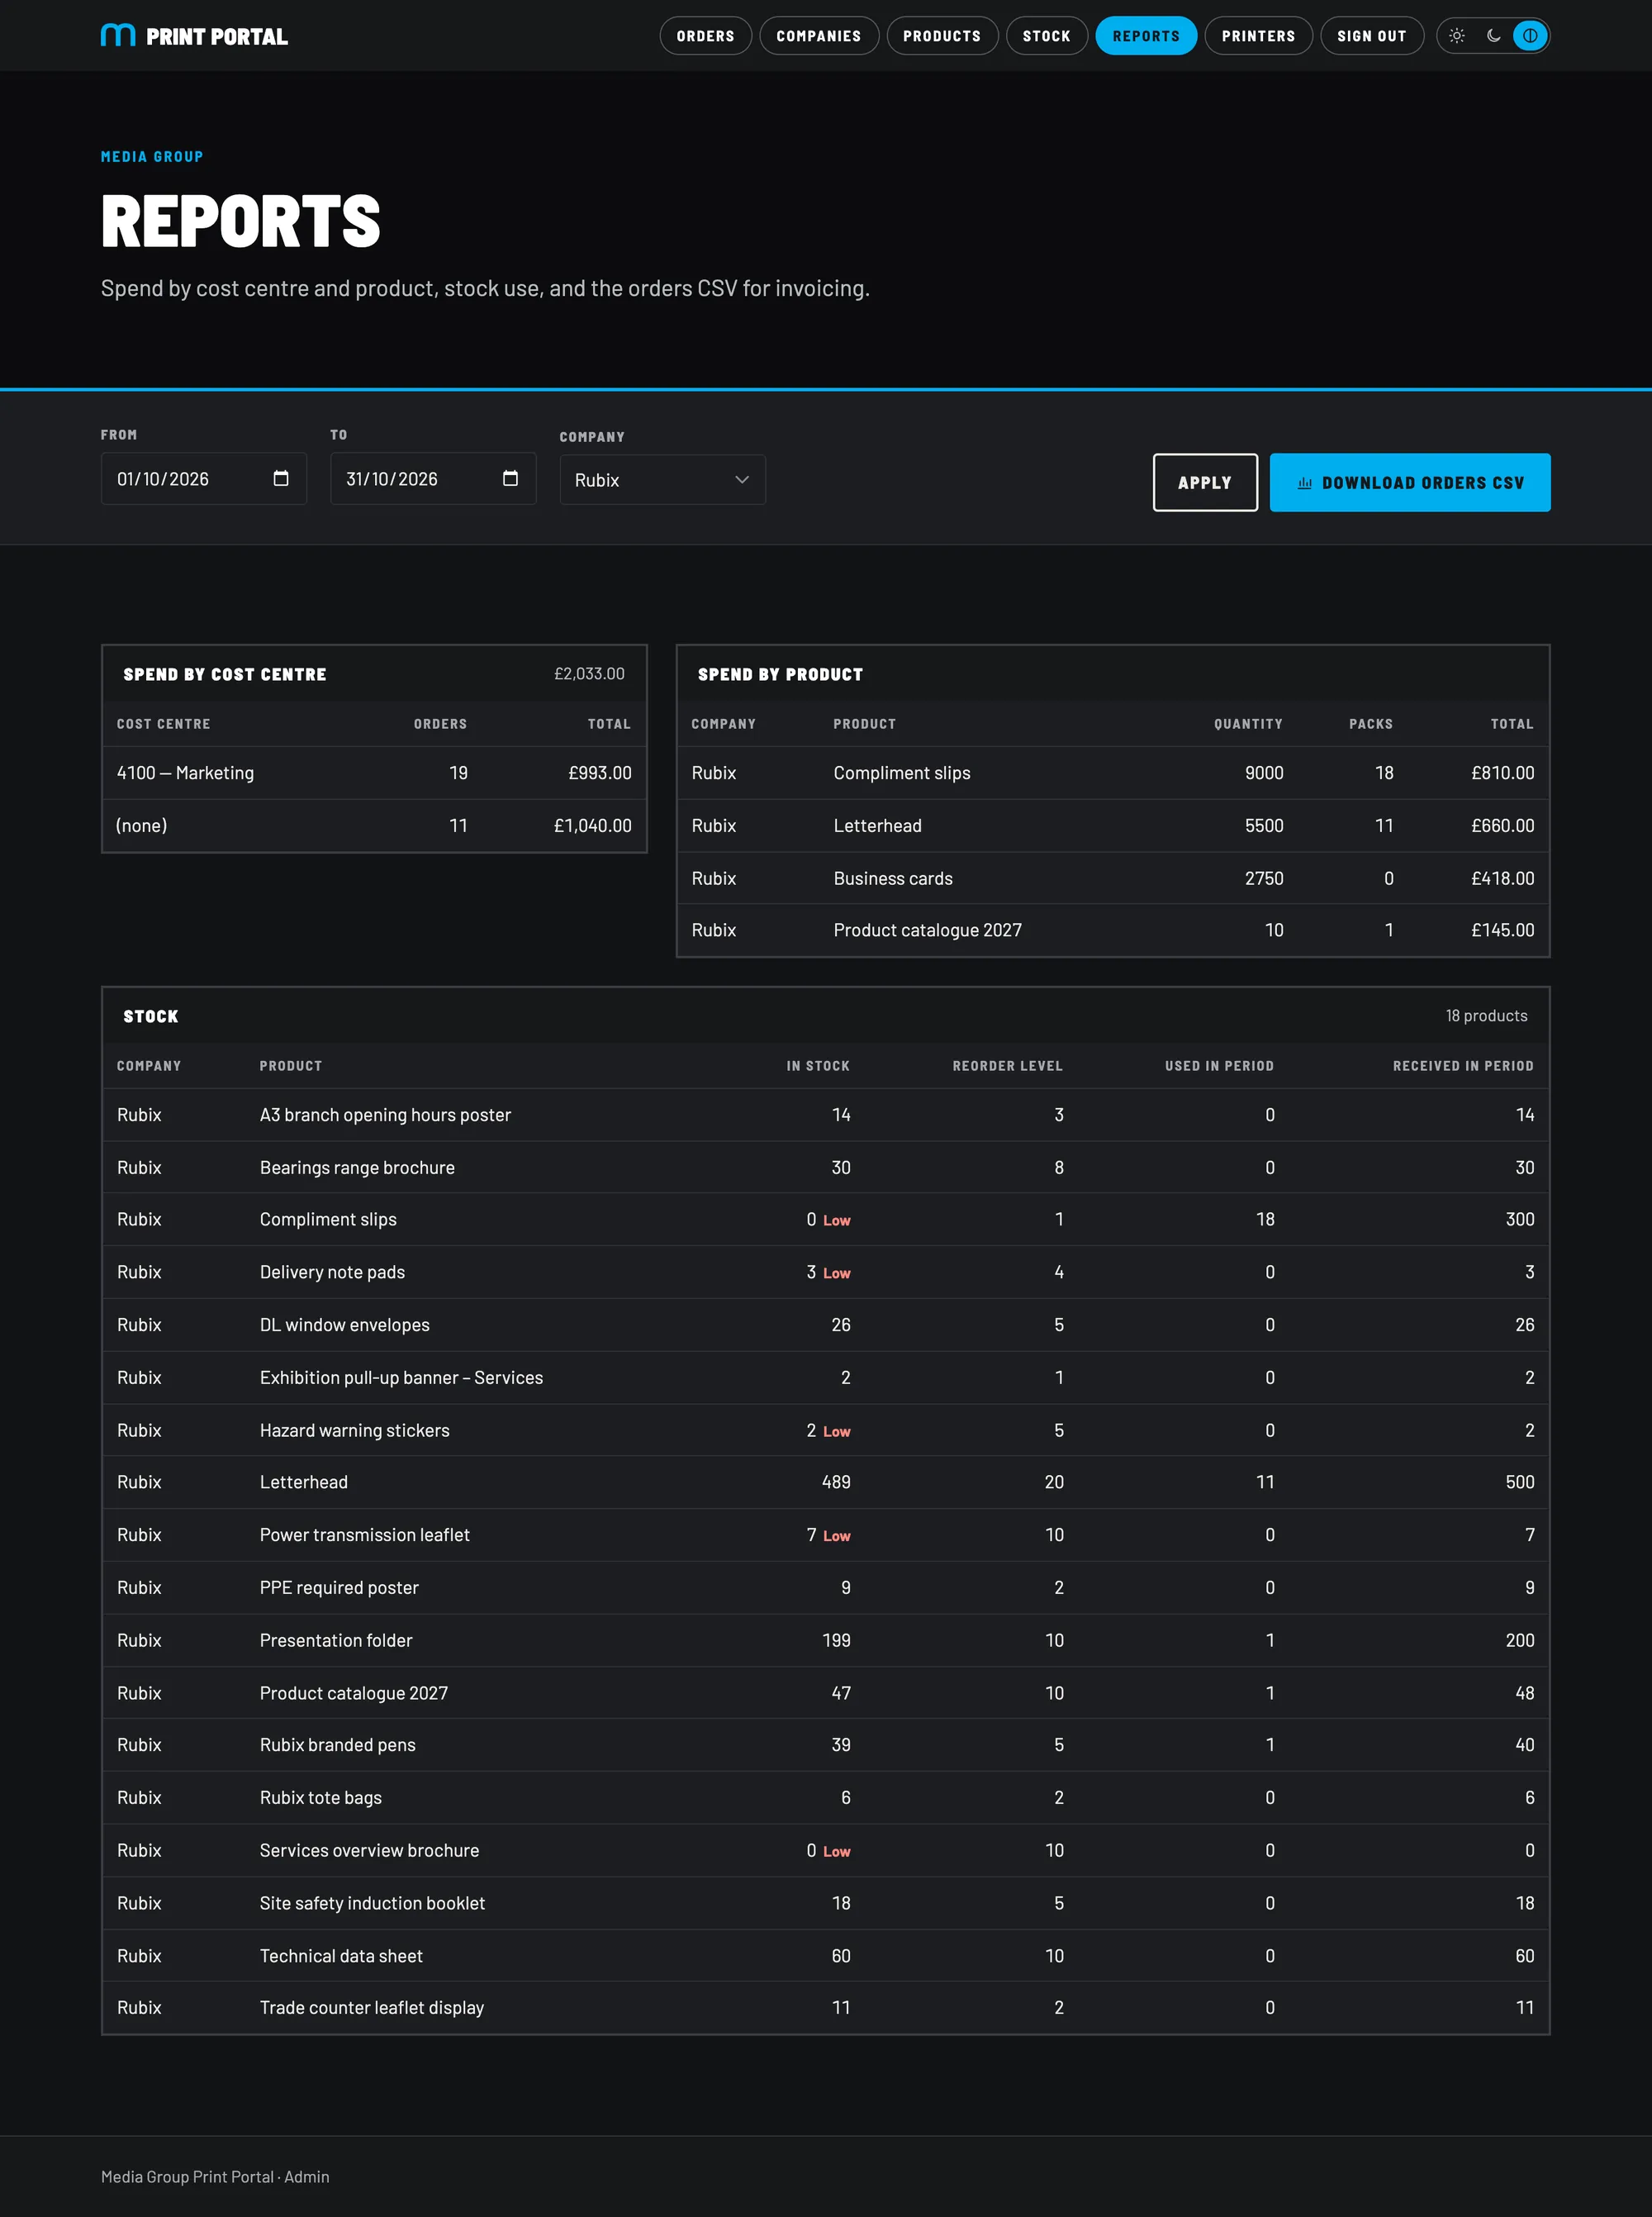
Task: Click the Business cards spend row
Action: pyautogui.click(x=1112, y=878)
